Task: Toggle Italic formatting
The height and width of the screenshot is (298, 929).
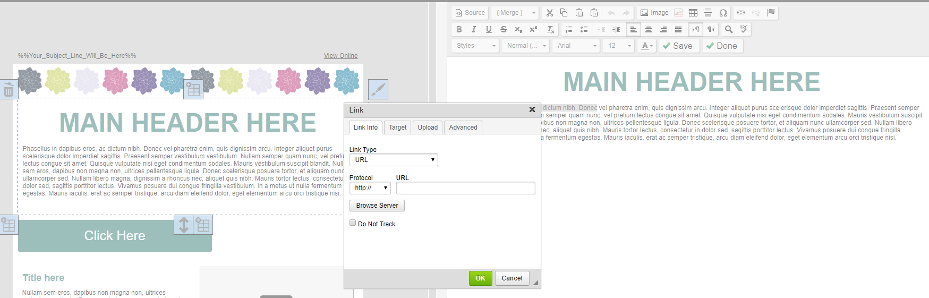Action: 474,29
